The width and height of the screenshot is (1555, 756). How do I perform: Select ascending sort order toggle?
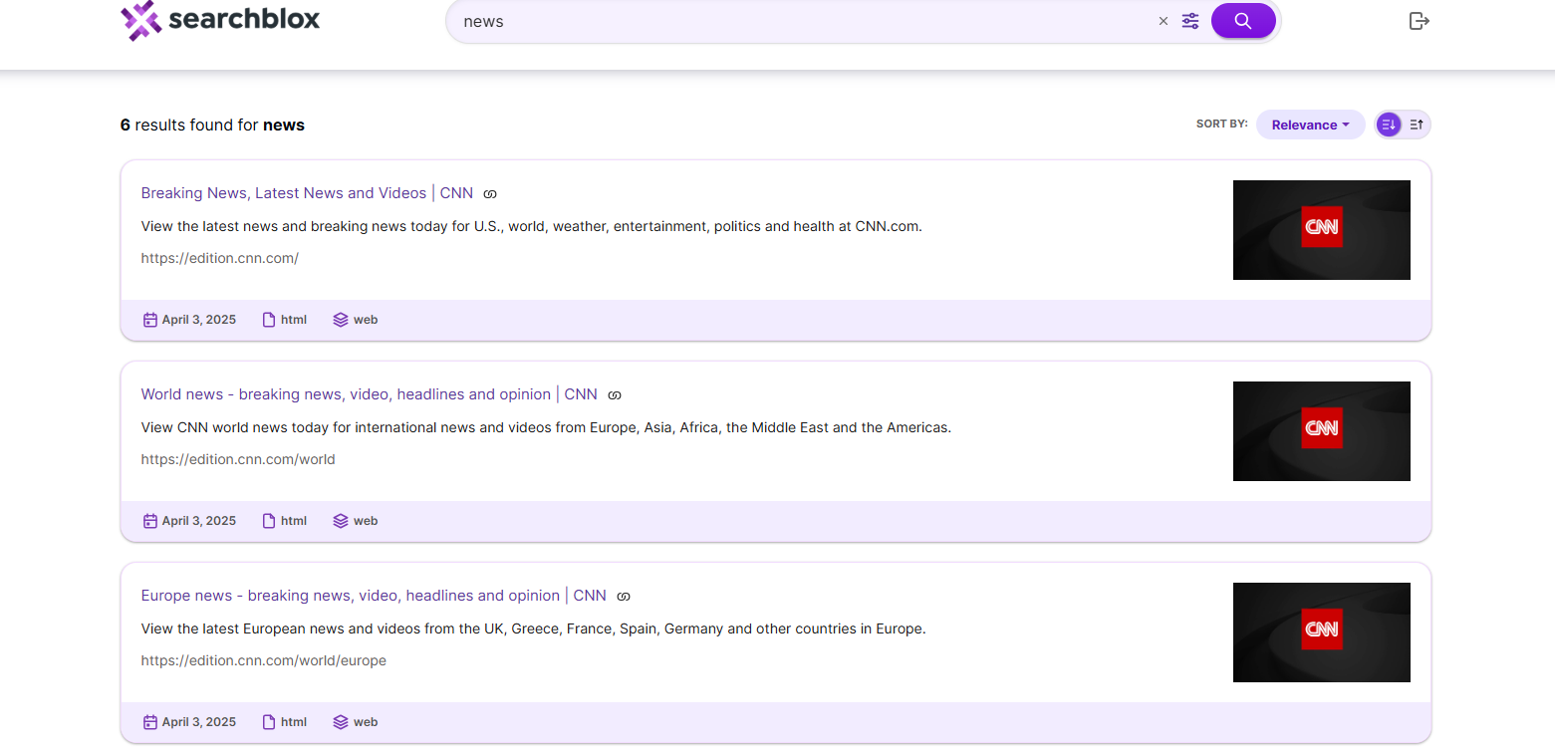pos(1417,125)
